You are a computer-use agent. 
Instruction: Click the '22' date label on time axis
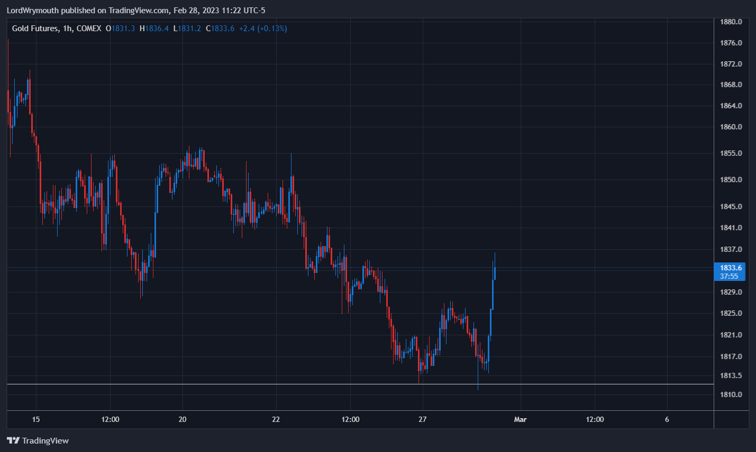click(276, 419)
